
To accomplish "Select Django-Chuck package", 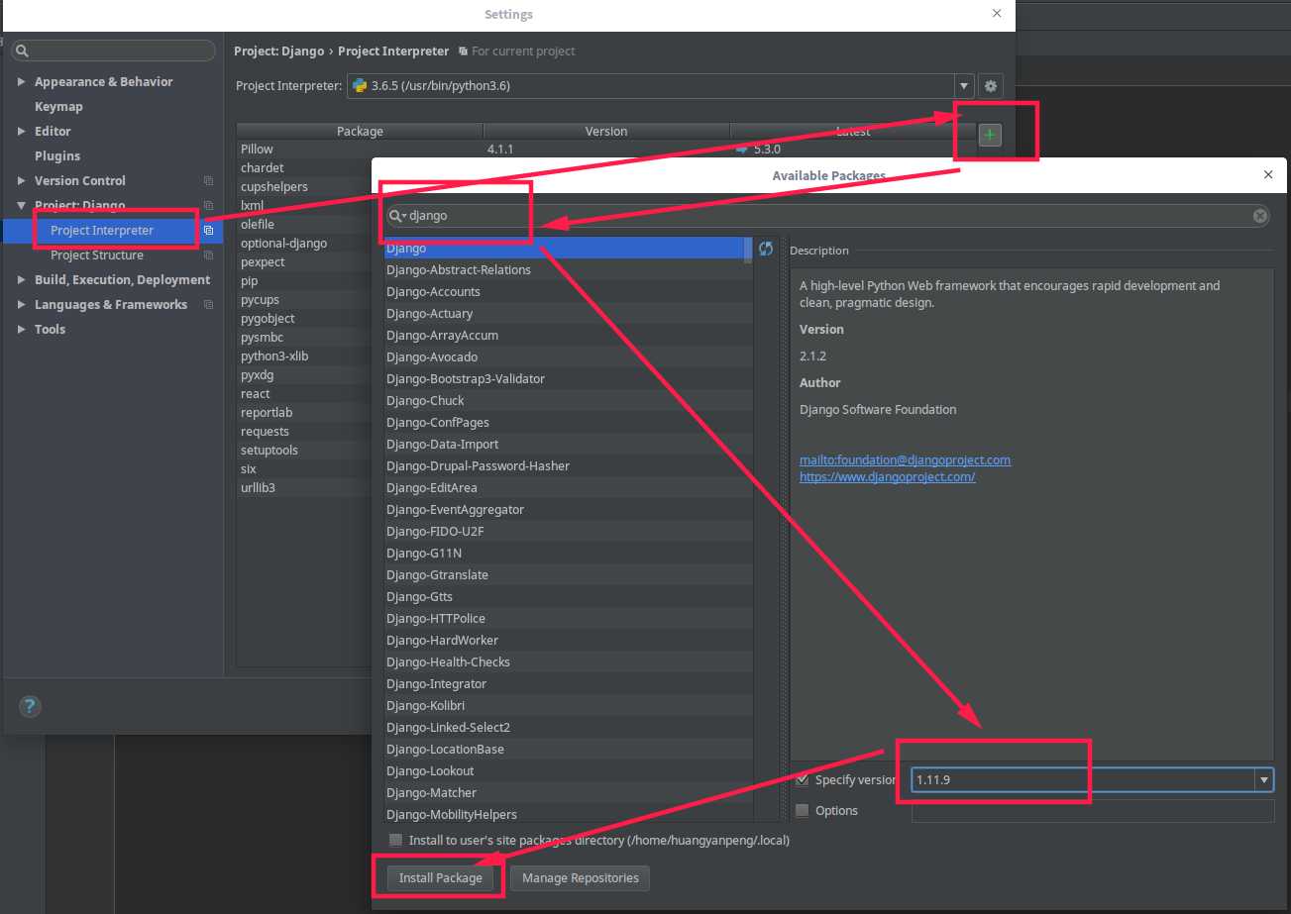I will [568, 401].
